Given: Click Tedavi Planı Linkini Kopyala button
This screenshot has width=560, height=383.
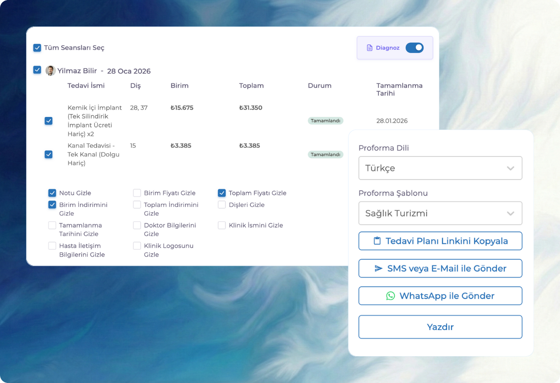Looking at the screenshot, I should point(440,241).
